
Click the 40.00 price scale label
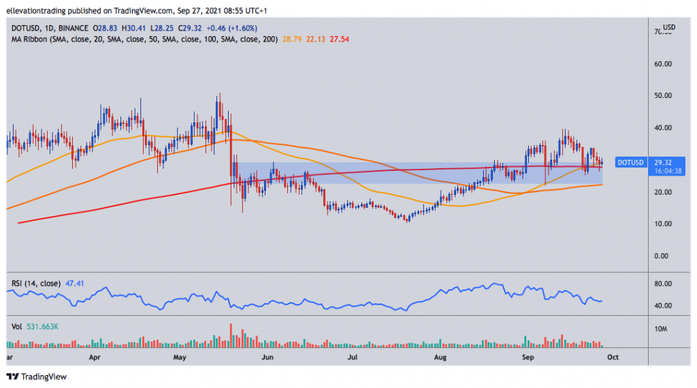(663, 128)
